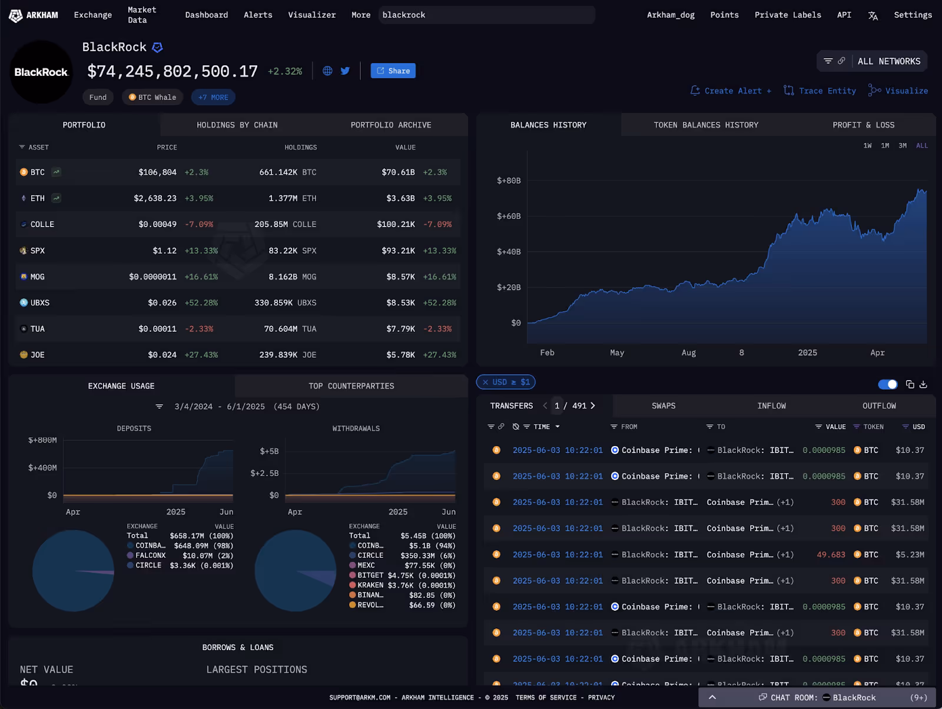Click the transfers link filter icon
Viewport: 942px width, 709px height.
click(501, 427)
